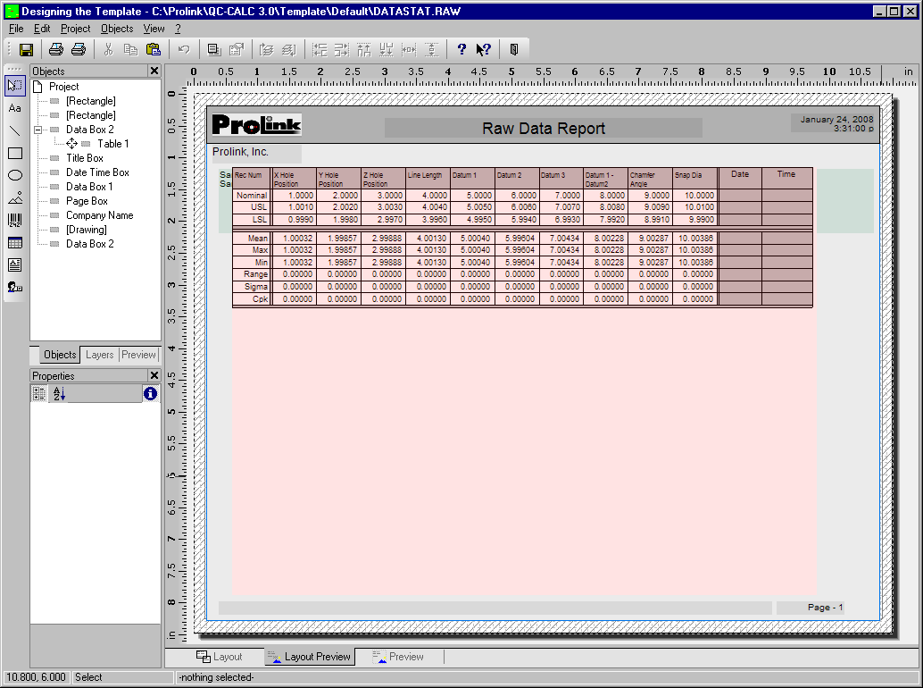Click the horizontal spacing alignment icon
Image resolution: width=923 pixels, height=688 pixels.
(409, 50)
